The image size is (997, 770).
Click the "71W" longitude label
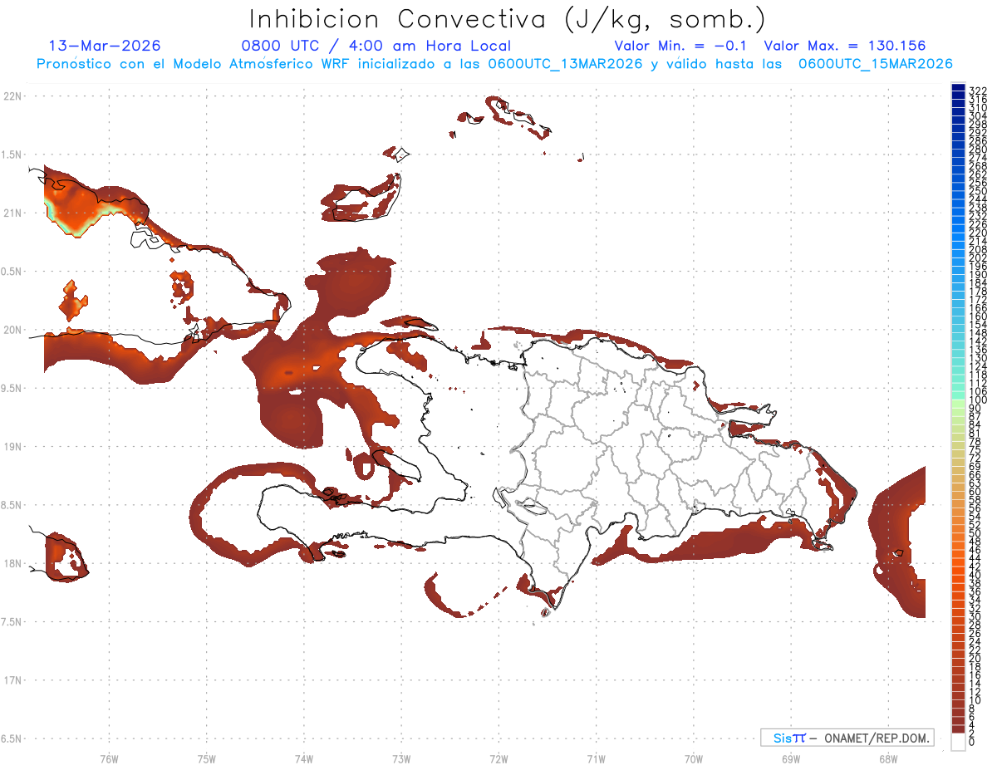click(596, 758)
